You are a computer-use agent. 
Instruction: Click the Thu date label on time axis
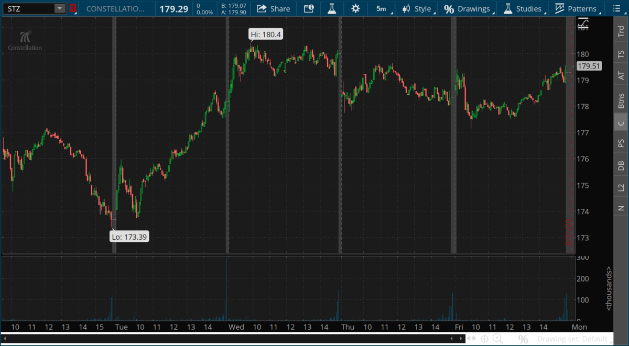[348, 327]
